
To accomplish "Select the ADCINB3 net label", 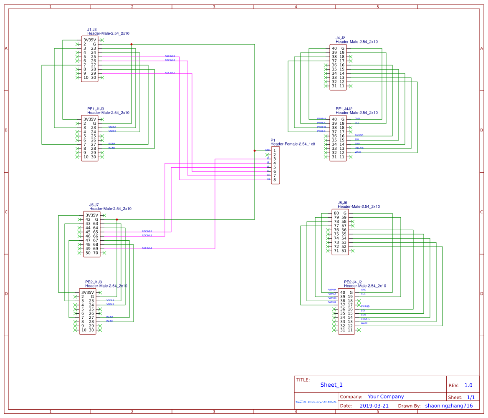I will tap(169, 55).
